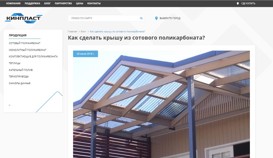
Task: Open the Капельный полив category
Action: tap(21, 70)
